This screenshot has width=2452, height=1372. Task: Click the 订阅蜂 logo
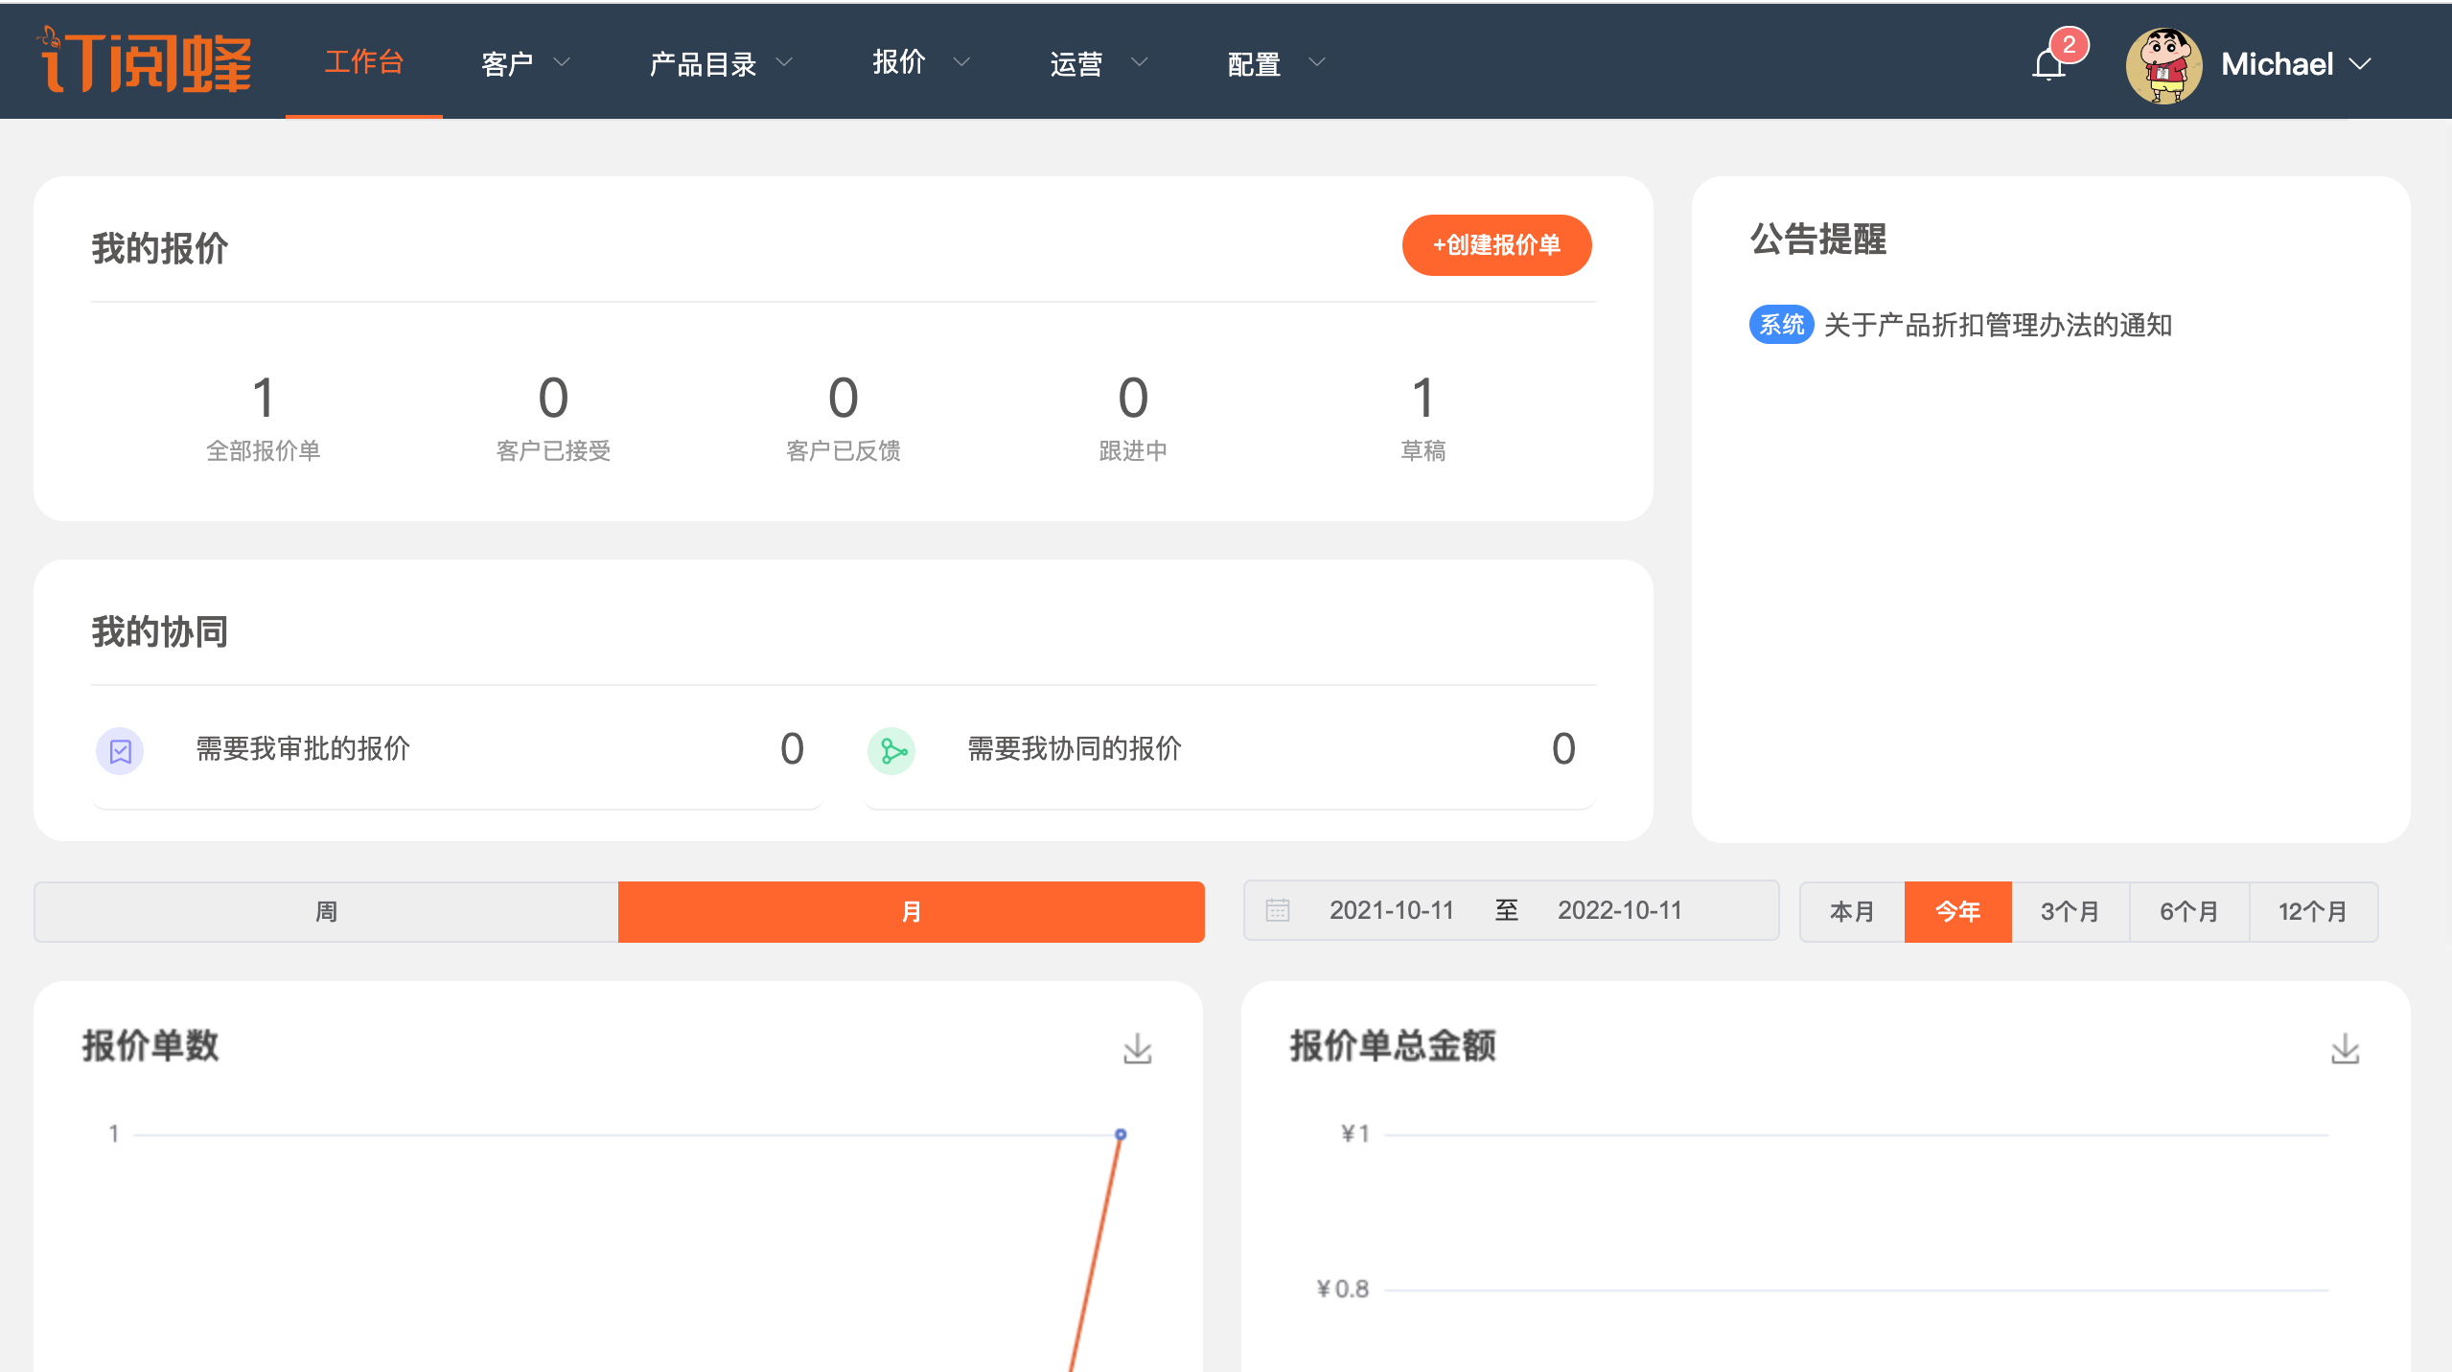146,62
